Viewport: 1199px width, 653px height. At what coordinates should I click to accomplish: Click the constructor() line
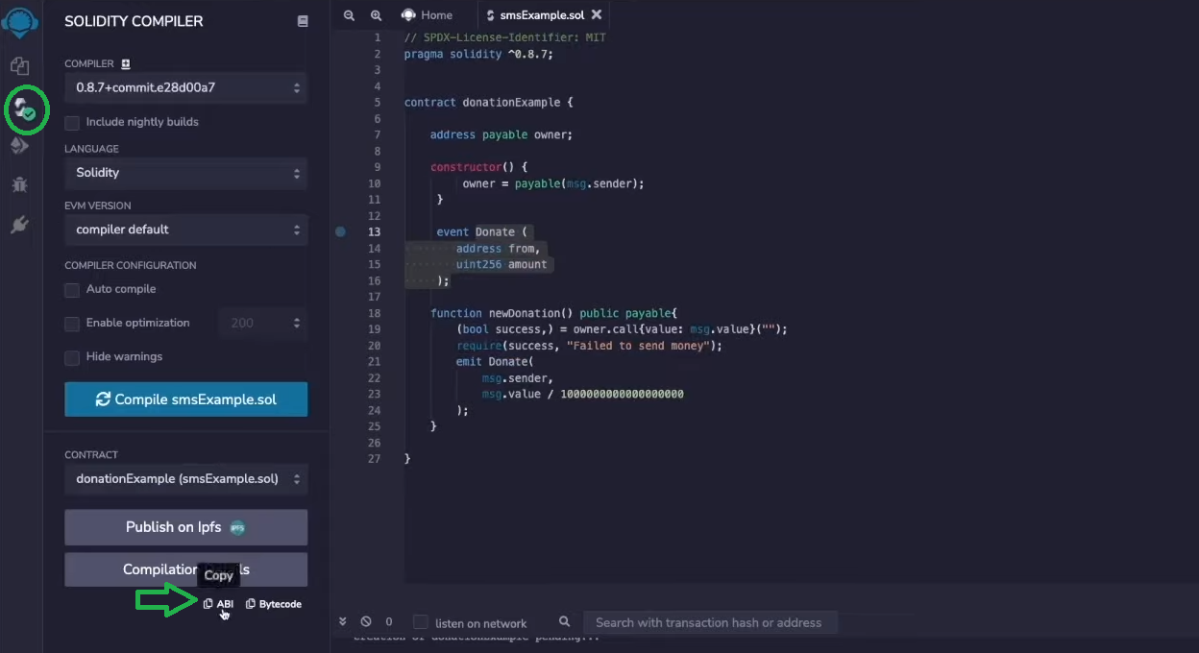[478, 167]
